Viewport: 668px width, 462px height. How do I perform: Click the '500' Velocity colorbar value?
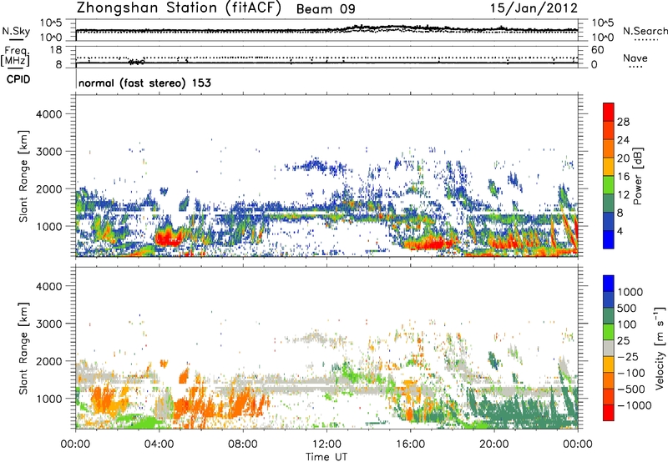[x=629, y=308]
